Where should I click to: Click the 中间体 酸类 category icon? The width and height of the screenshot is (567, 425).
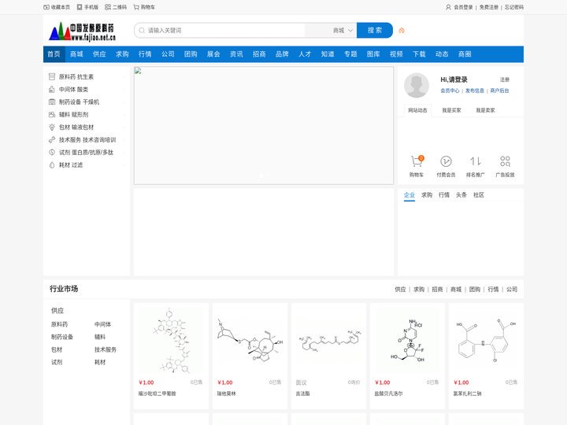[52, 89]
